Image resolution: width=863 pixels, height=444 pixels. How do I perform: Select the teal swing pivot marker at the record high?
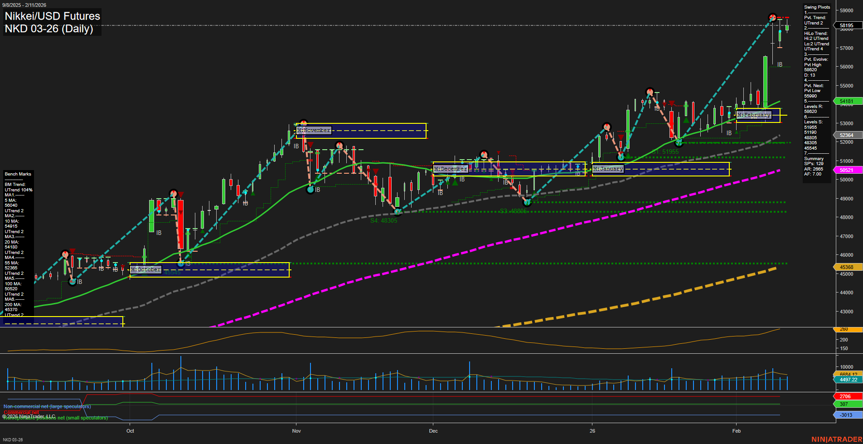[772, 17]
